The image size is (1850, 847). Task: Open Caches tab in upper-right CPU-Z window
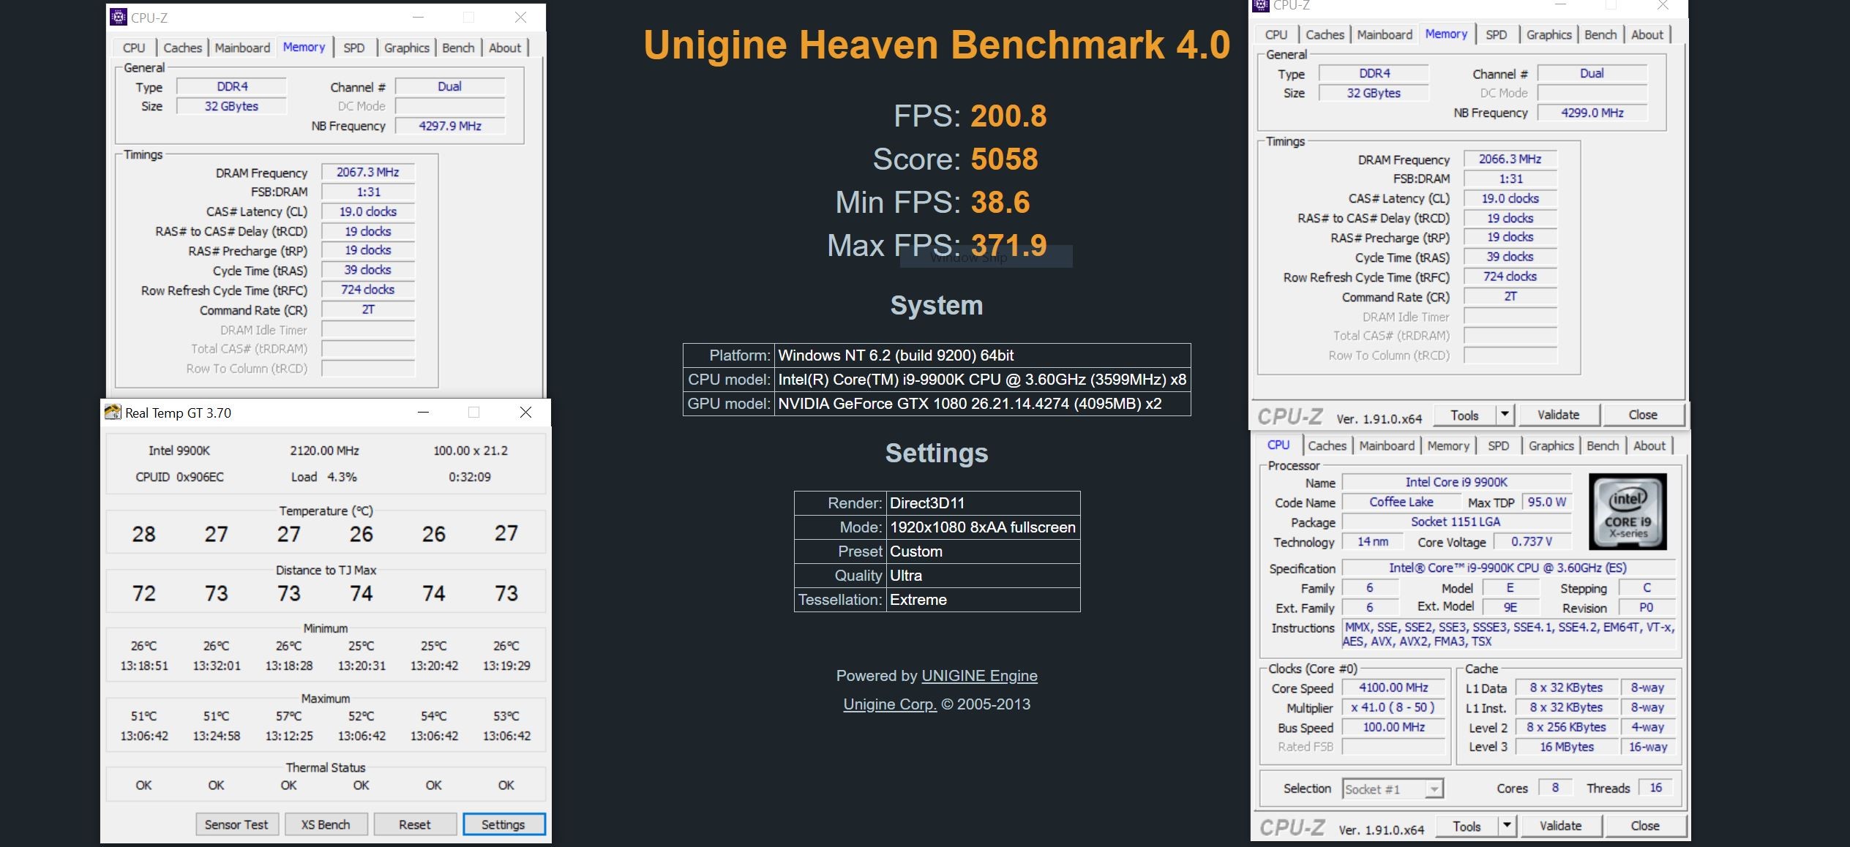click(x=1325, y=34)
